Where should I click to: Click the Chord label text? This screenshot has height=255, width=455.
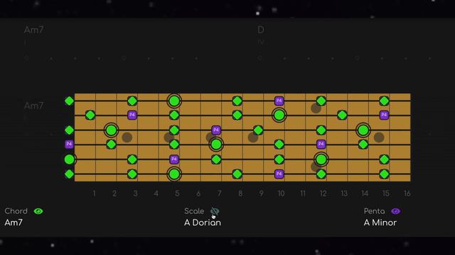pos(16,211)
